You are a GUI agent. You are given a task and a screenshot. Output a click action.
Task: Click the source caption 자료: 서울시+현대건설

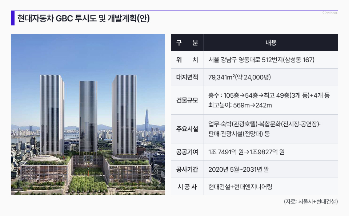click(x=311, y=201)
